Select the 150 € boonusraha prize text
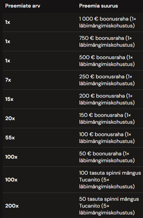 (107, 118)
